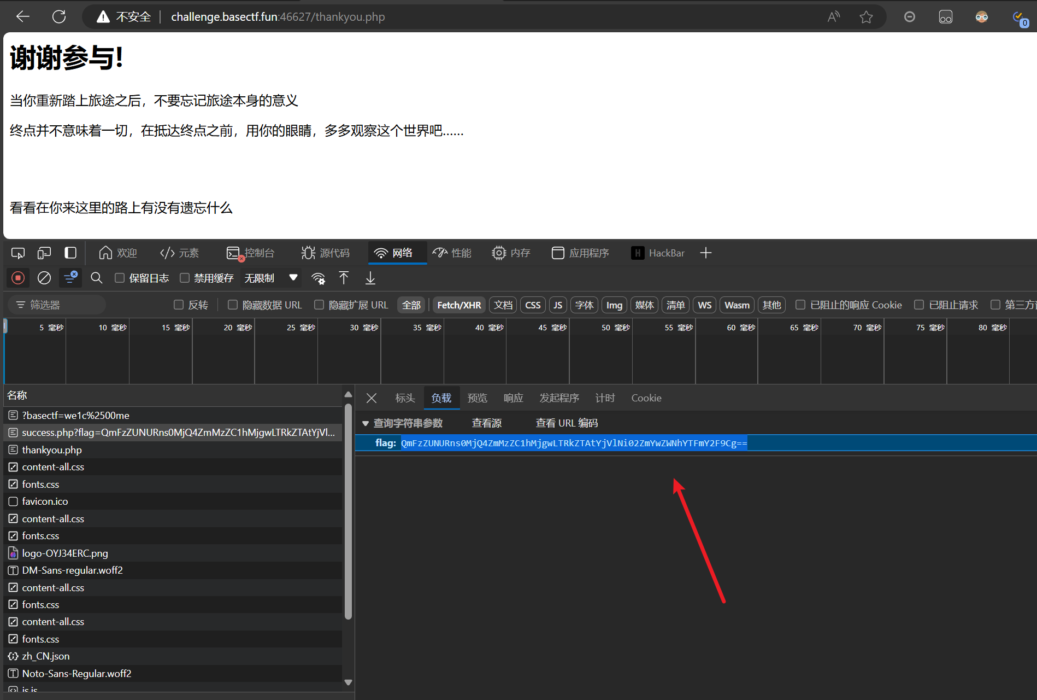1037x700 pixels.
Task: Switch to the 控制台 tab
Action: tap(250, 253)
